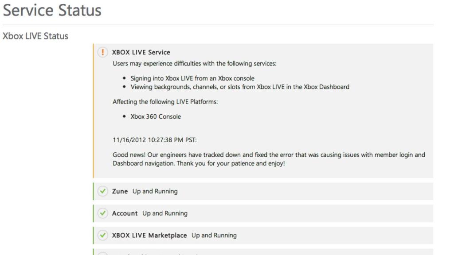Click the 'Xbox 360 Console' platform bullet
This screenshot has height=255, width=454.
(156, 117)
